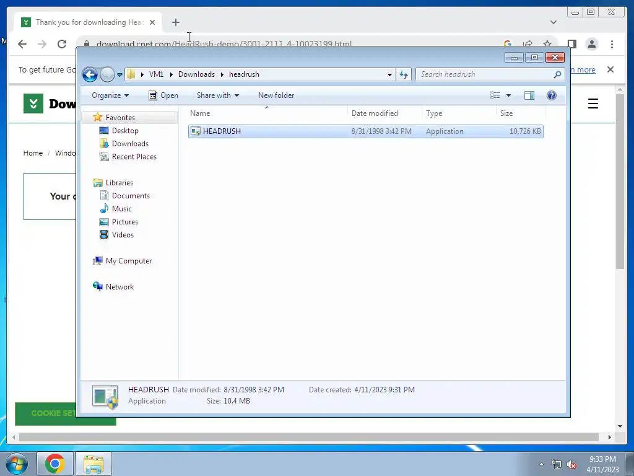The image size is (634, 476).
Task: Open Recent Places in Favorites
Action: (134, 157)
